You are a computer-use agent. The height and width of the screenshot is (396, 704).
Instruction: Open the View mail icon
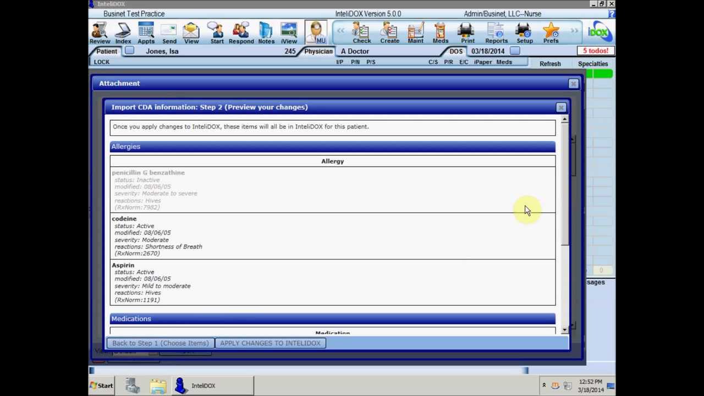pos(191,33)
